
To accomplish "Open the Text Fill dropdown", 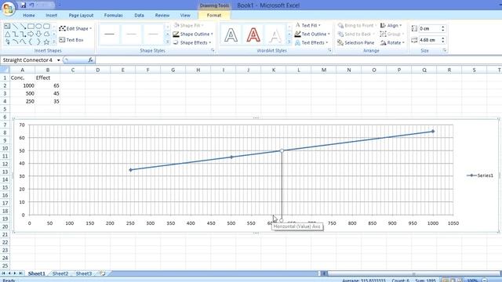I will pyautogui.click(x=307, y=25).
